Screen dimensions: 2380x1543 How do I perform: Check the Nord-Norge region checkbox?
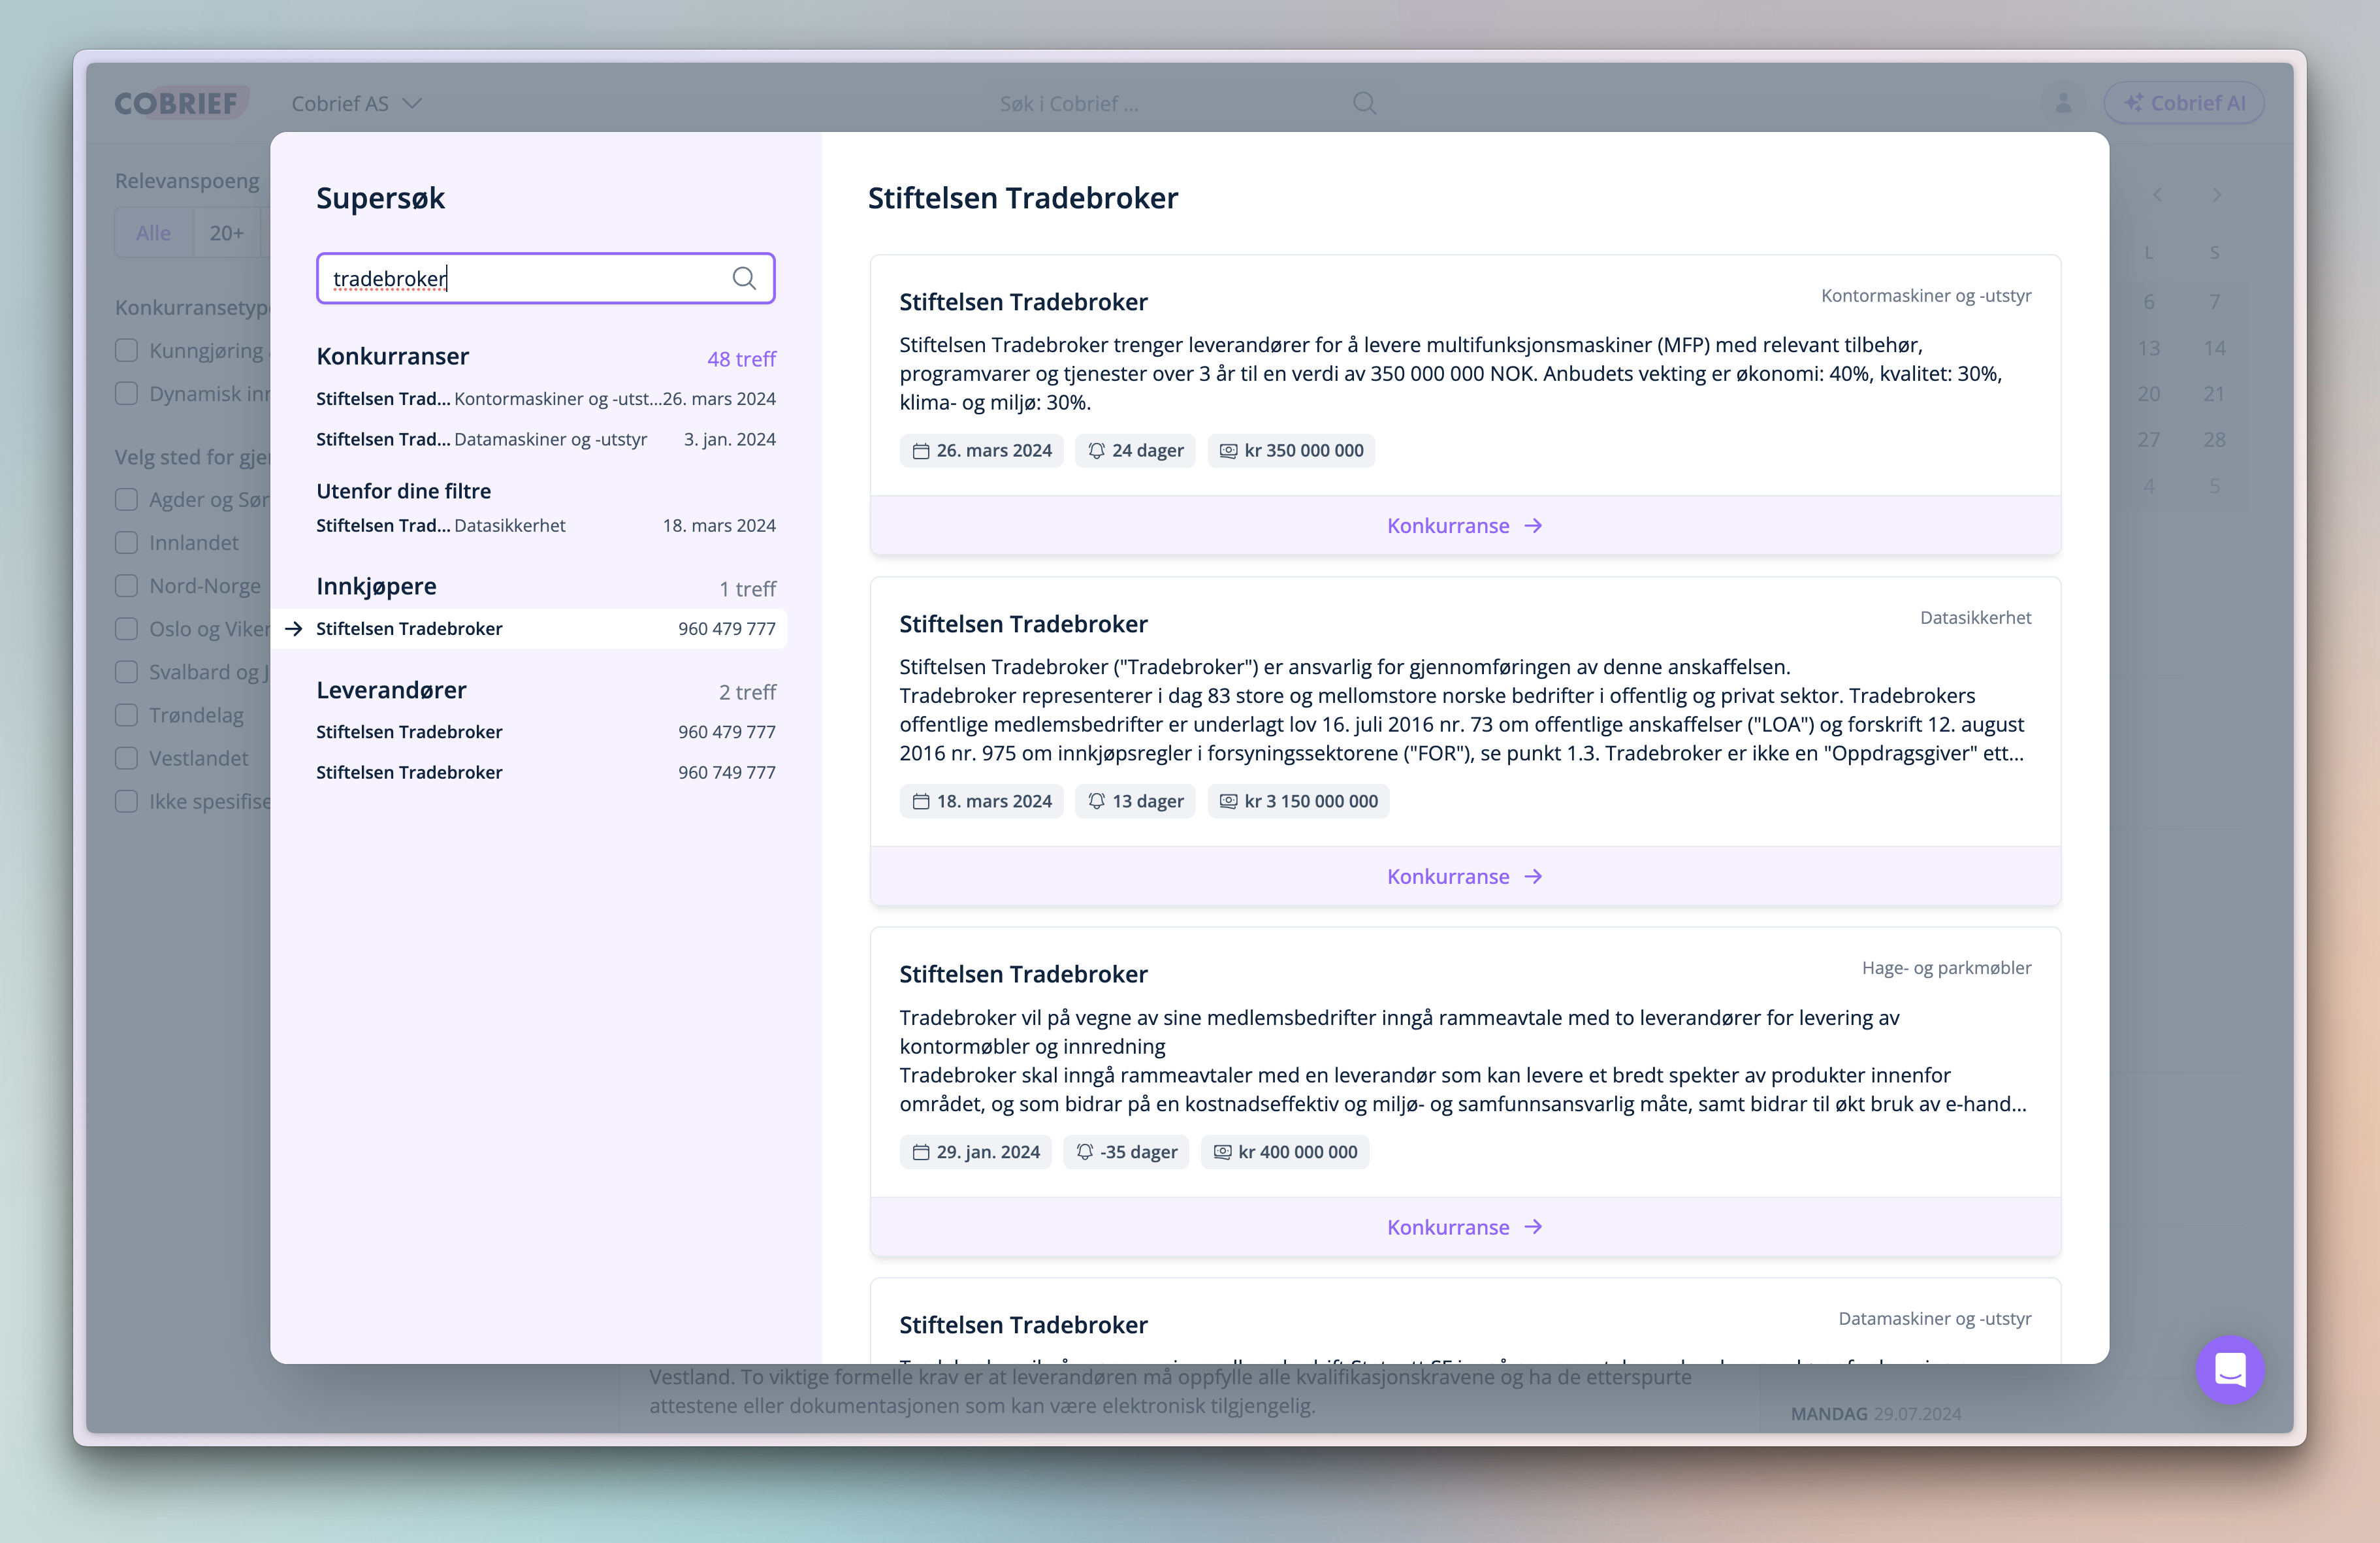[x=126, y=585]
